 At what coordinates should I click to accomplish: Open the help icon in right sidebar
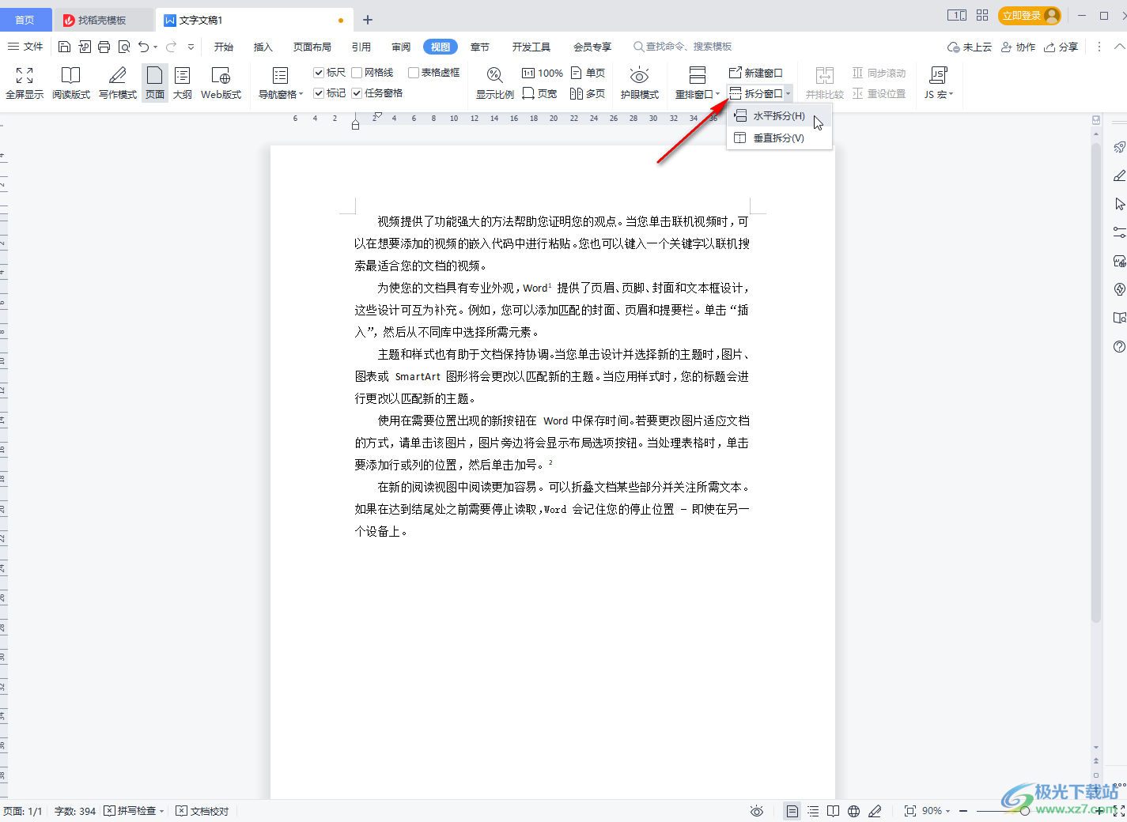pyautogui.click(x=1119, y=346)
